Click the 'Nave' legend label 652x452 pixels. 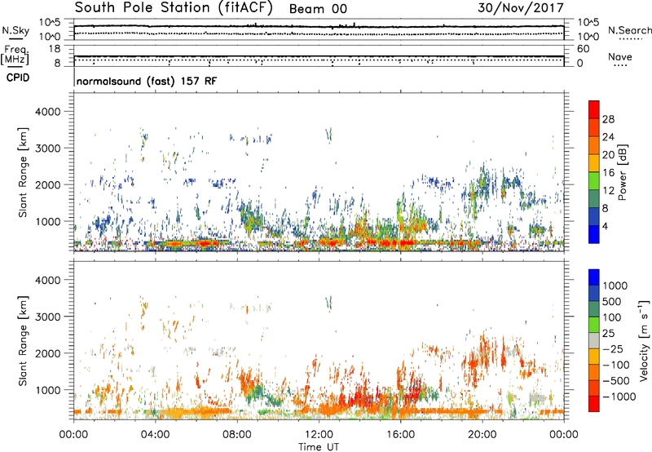pyautogui.click(x=619, y=56)
